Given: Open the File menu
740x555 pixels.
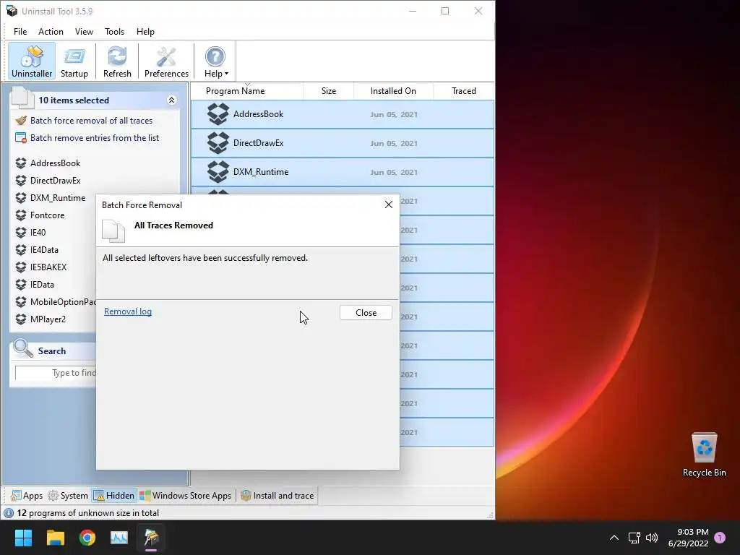Looking at the screenshot, I should point(20,32).
